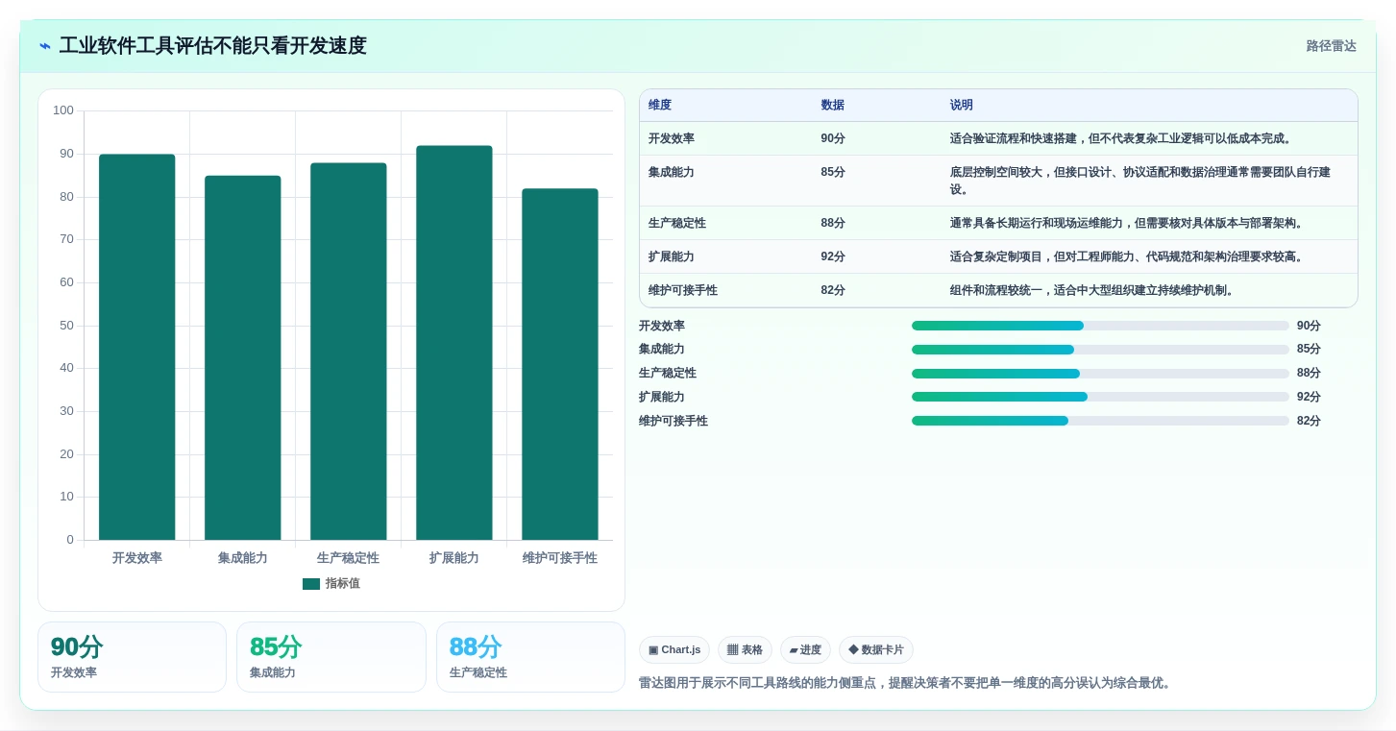
Task: Click the 生产稳定性 bar in chart
Action: click(x=349, y=352)
